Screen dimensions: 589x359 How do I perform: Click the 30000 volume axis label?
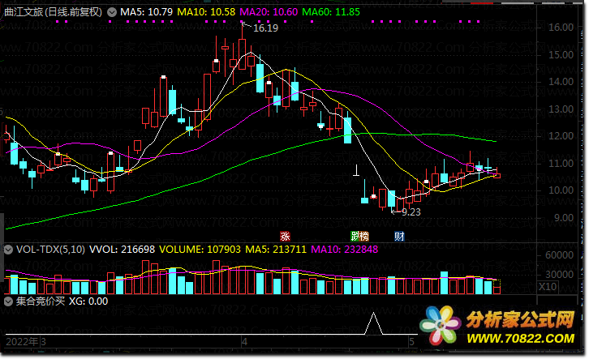pos(559,275)
